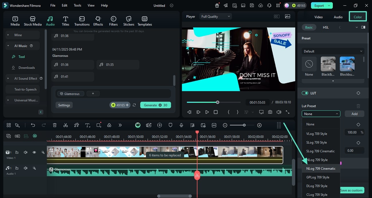Delete the Lut Preset trash icon
Viewport: 372px width, 198px height.
coord(358,106)
